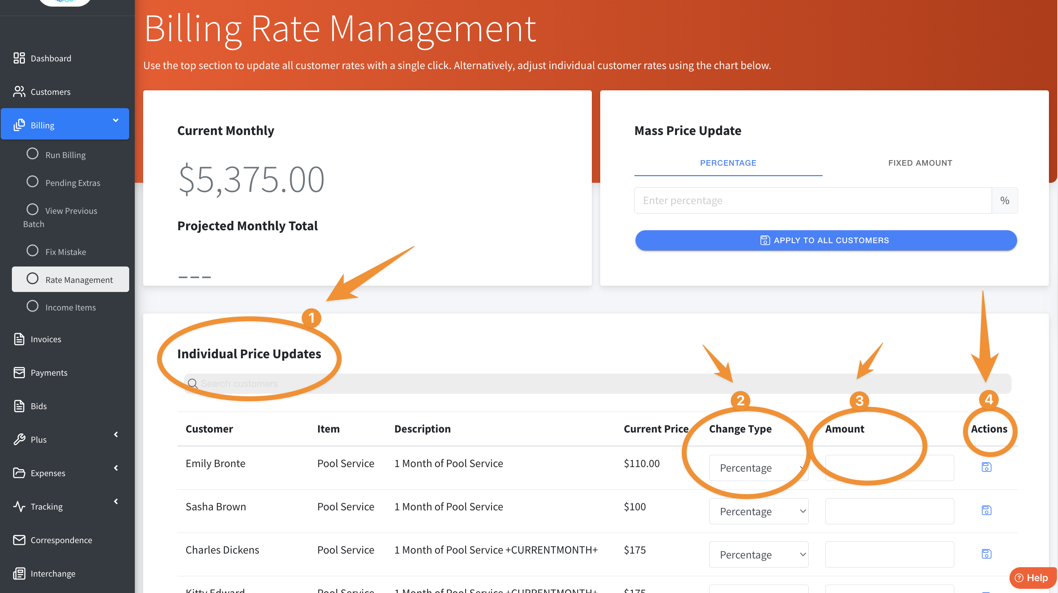Click the save icon for Emily Bronte row
1058x593 pixels.
pos(986,467)
